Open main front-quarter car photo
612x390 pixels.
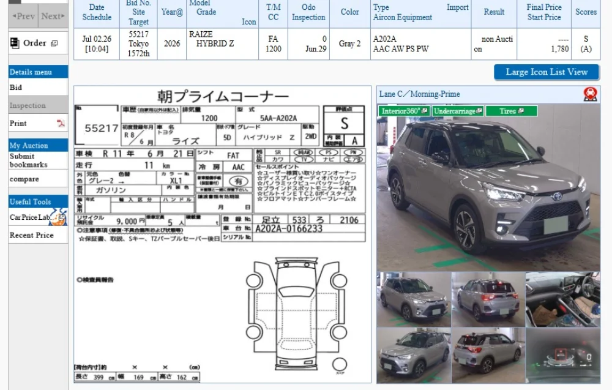coord(488,187)
